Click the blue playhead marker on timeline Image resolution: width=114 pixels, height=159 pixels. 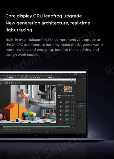tap(70, 126)
